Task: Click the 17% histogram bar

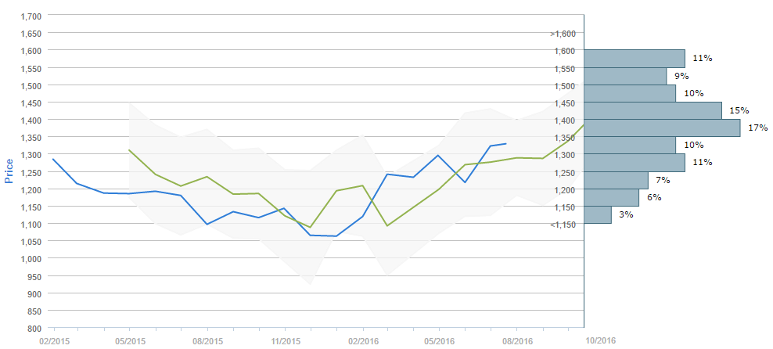Action: (662, 128)
